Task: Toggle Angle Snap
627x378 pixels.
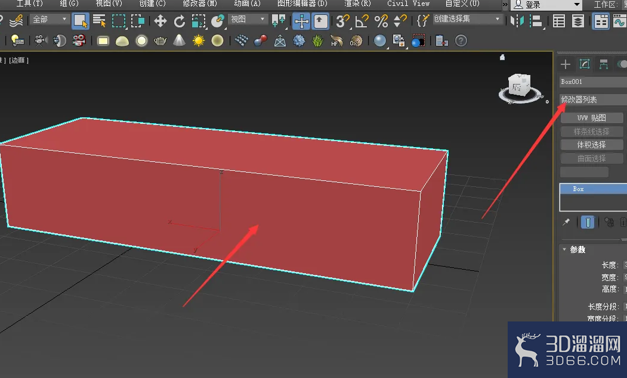Action: [362, 21]
